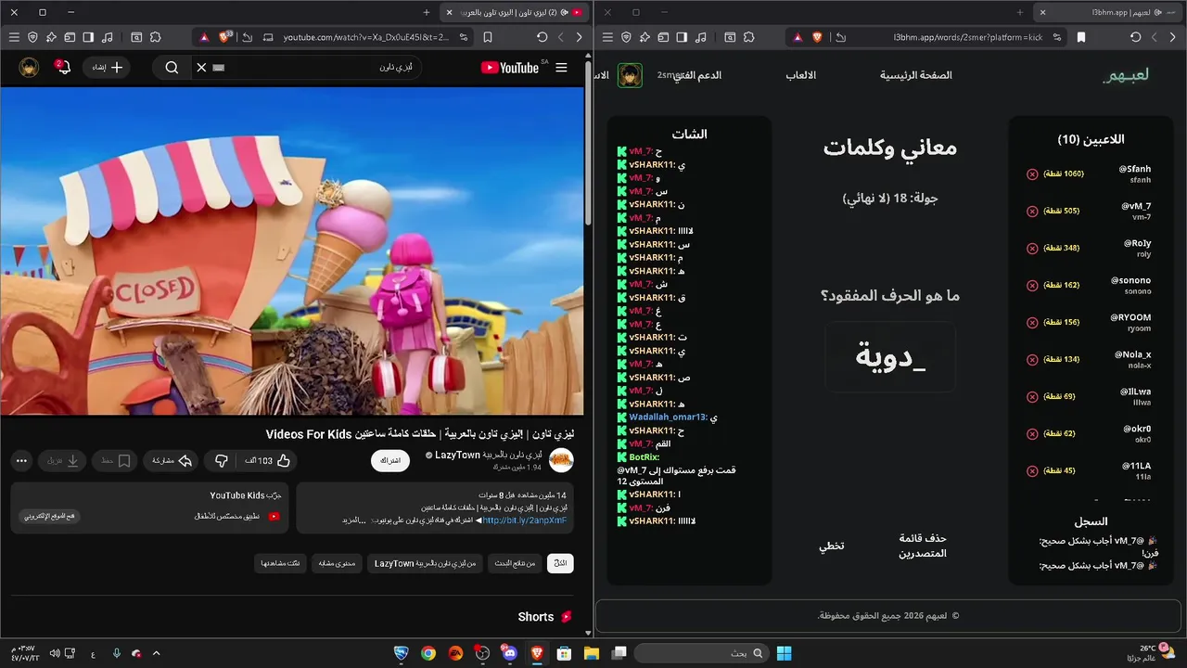Remove player @vM_7 via X icon

click(x=1032, y=211)
